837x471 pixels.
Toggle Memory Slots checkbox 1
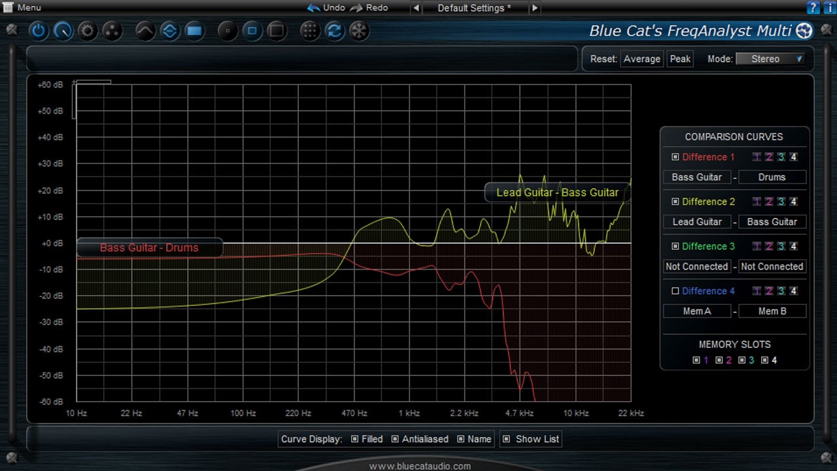696,360
